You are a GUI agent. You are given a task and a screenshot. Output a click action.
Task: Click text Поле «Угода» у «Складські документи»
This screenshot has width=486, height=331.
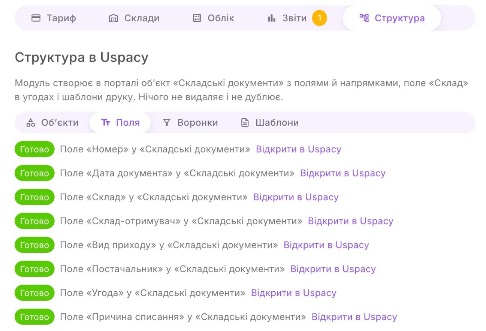(x=153, y=293)
